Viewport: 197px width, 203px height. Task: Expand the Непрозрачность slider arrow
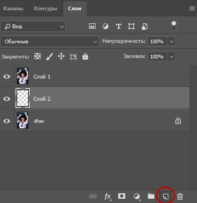coord(172,42)
